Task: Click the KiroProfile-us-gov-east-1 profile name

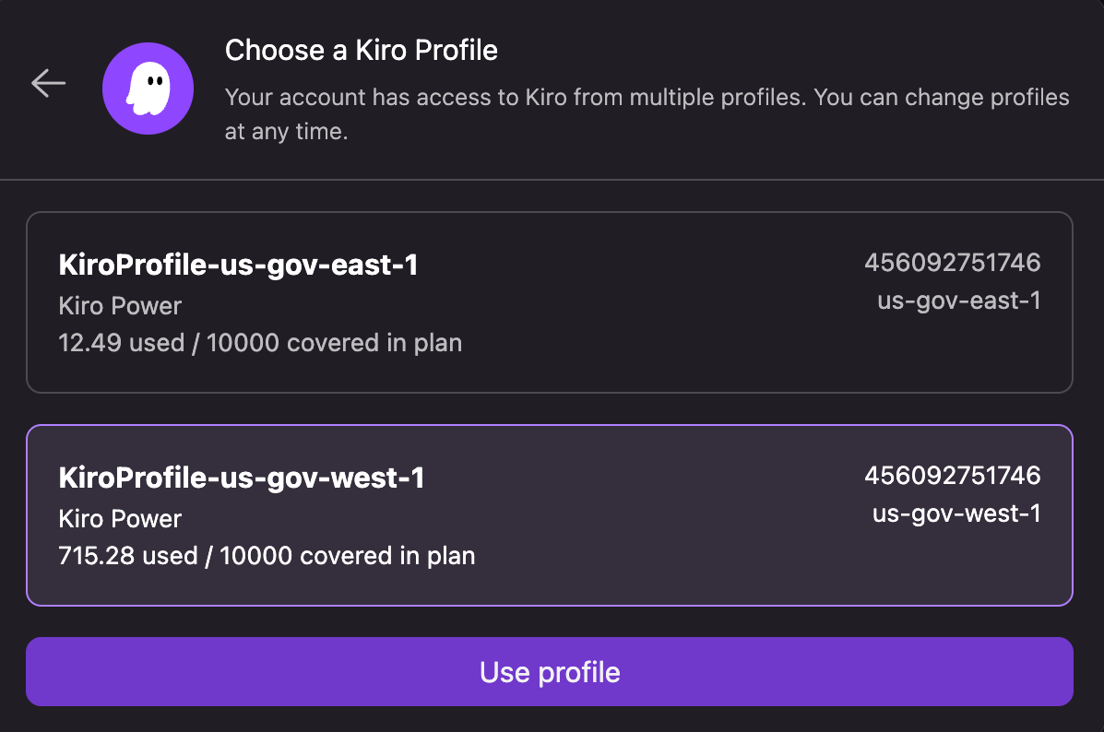Action: pyautogui.click(x=238, y=265)
